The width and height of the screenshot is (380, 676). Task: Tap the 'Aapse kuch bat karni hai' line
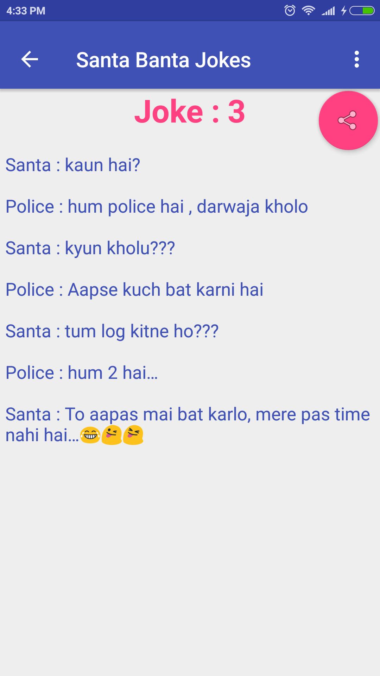tap(134, 290)
